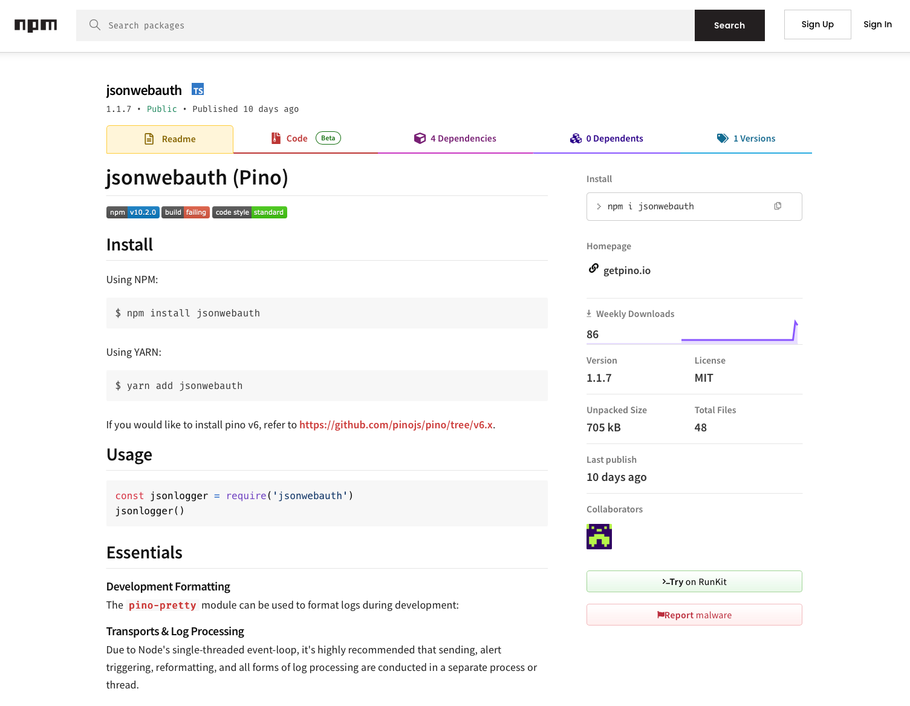This screenshot has height=706, width=910.
Task: Open the Readme tab
Action: 170,139
